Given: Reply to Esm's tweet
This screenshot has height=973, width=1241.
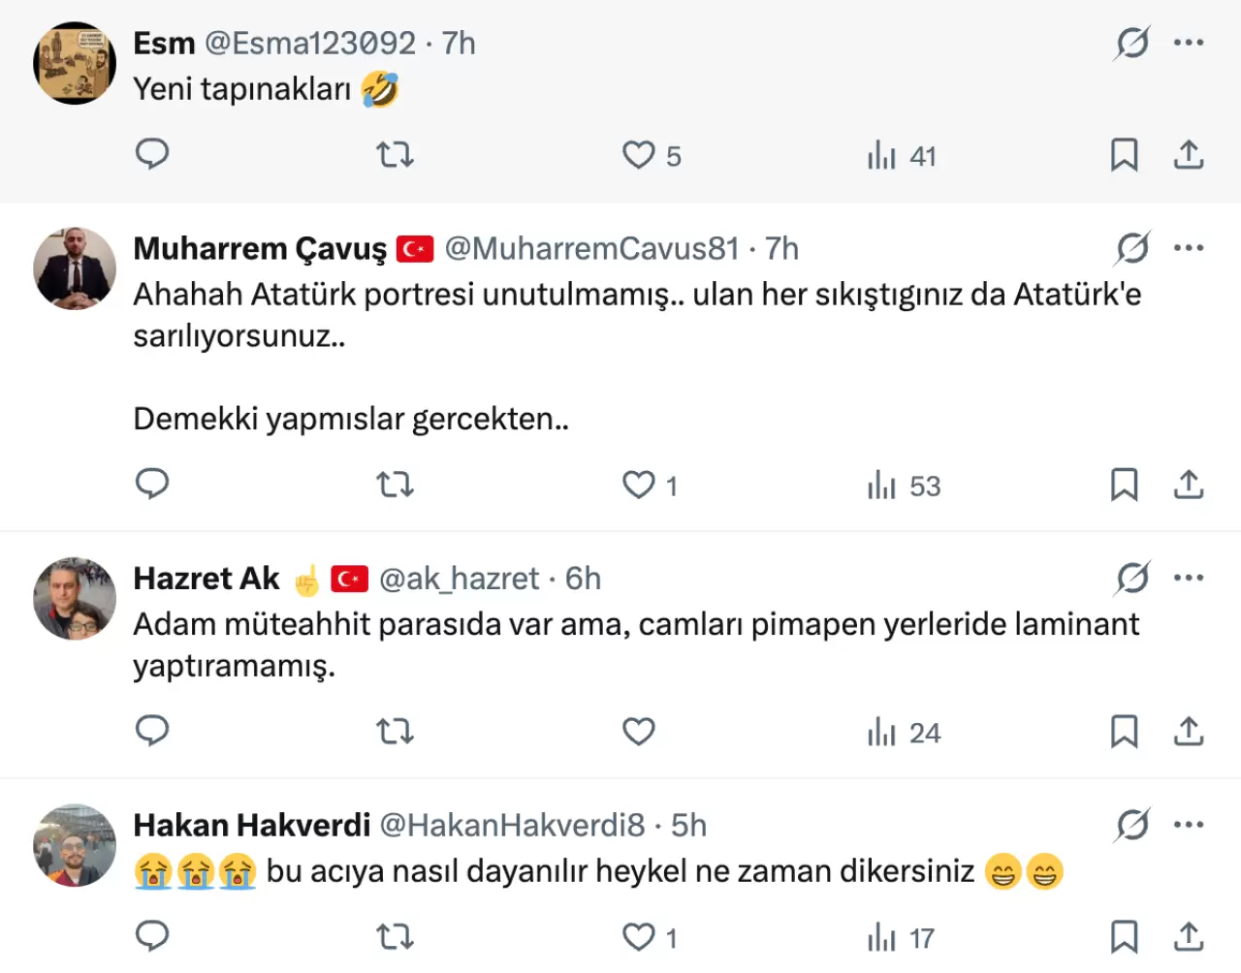Looking at the screenshot, I should (152, 154).
